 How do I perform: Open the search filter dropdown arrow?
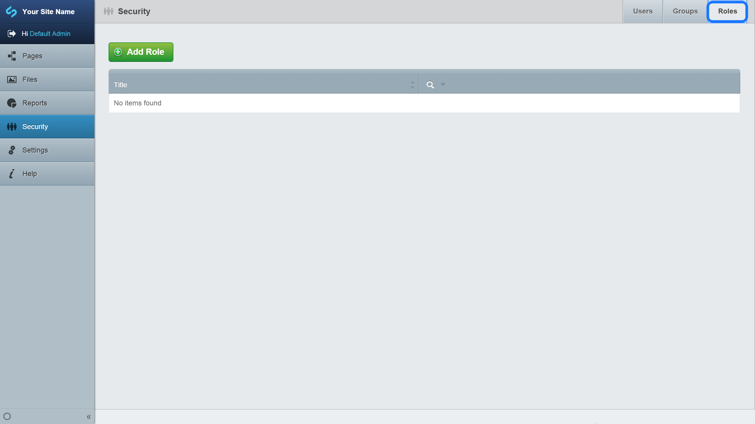(x=442, y=85)
